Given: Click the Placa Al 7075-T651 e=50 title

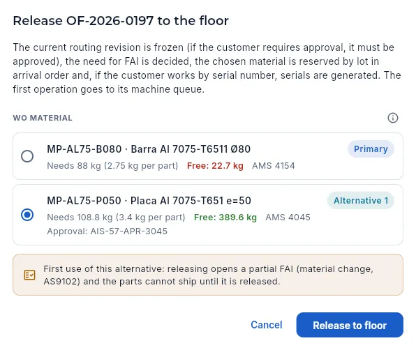Looking at the screenshot, I should point(191,201).
